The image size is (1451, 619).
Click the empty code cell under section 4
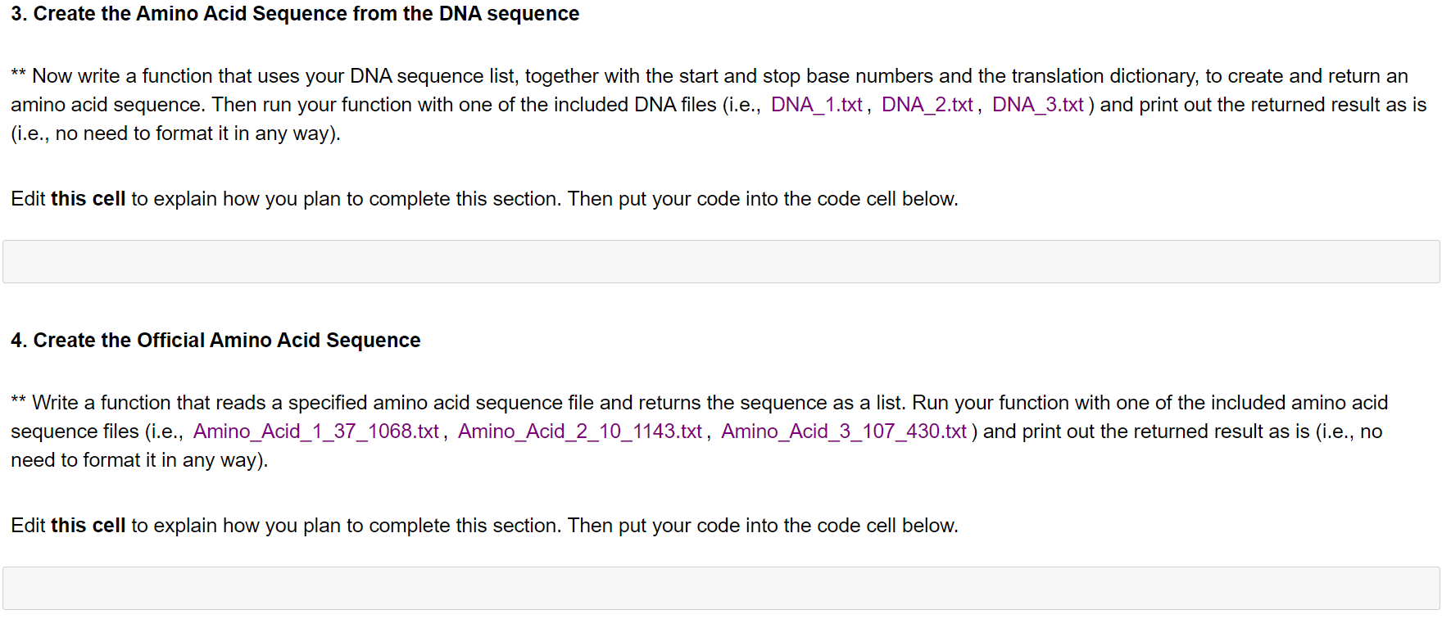tap(721, 588)
